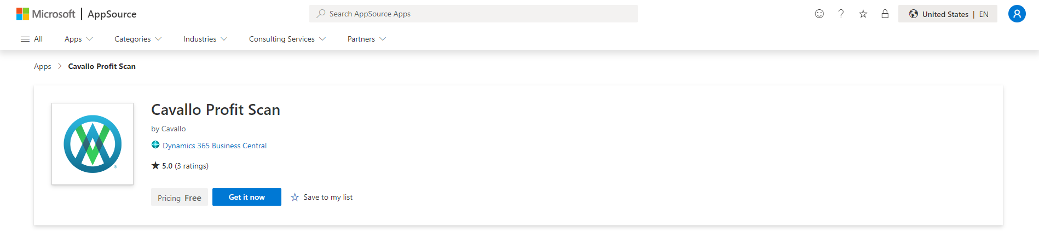Expand the Categories dropdown
1039x232 pixels.
click(x=137, y=39)
